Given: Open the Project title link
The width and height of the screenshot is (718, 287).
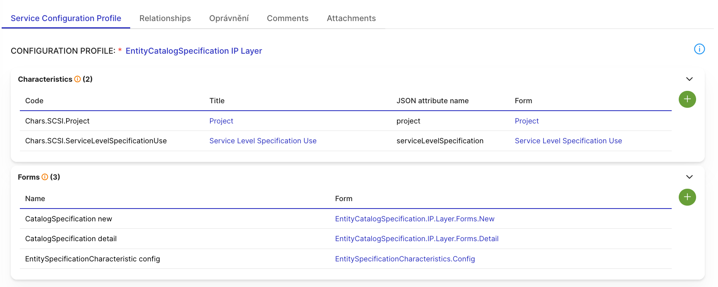Looking at the screenshot, I should click(x=221, y=121).
